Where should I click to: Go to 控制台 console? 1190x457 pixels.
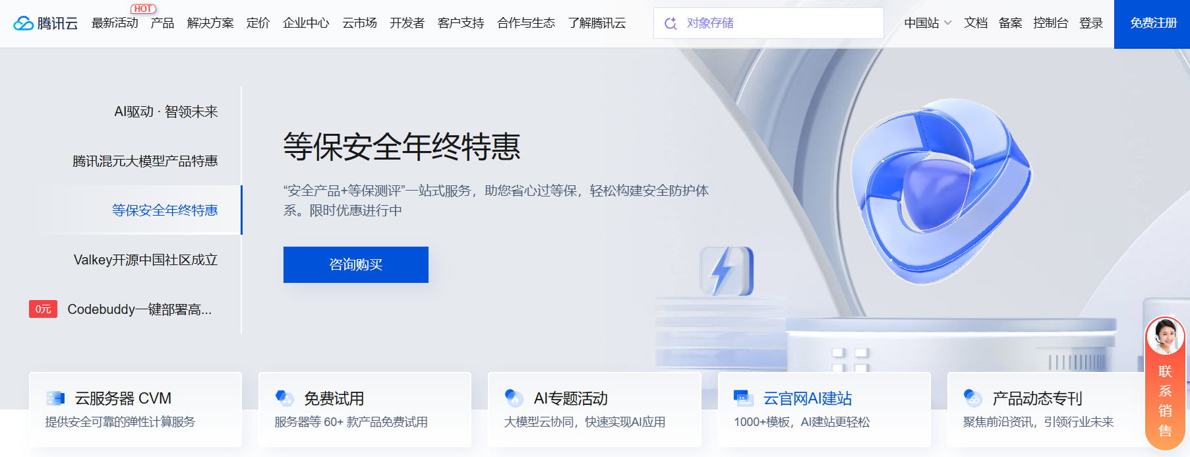[x=1050, y=23]
